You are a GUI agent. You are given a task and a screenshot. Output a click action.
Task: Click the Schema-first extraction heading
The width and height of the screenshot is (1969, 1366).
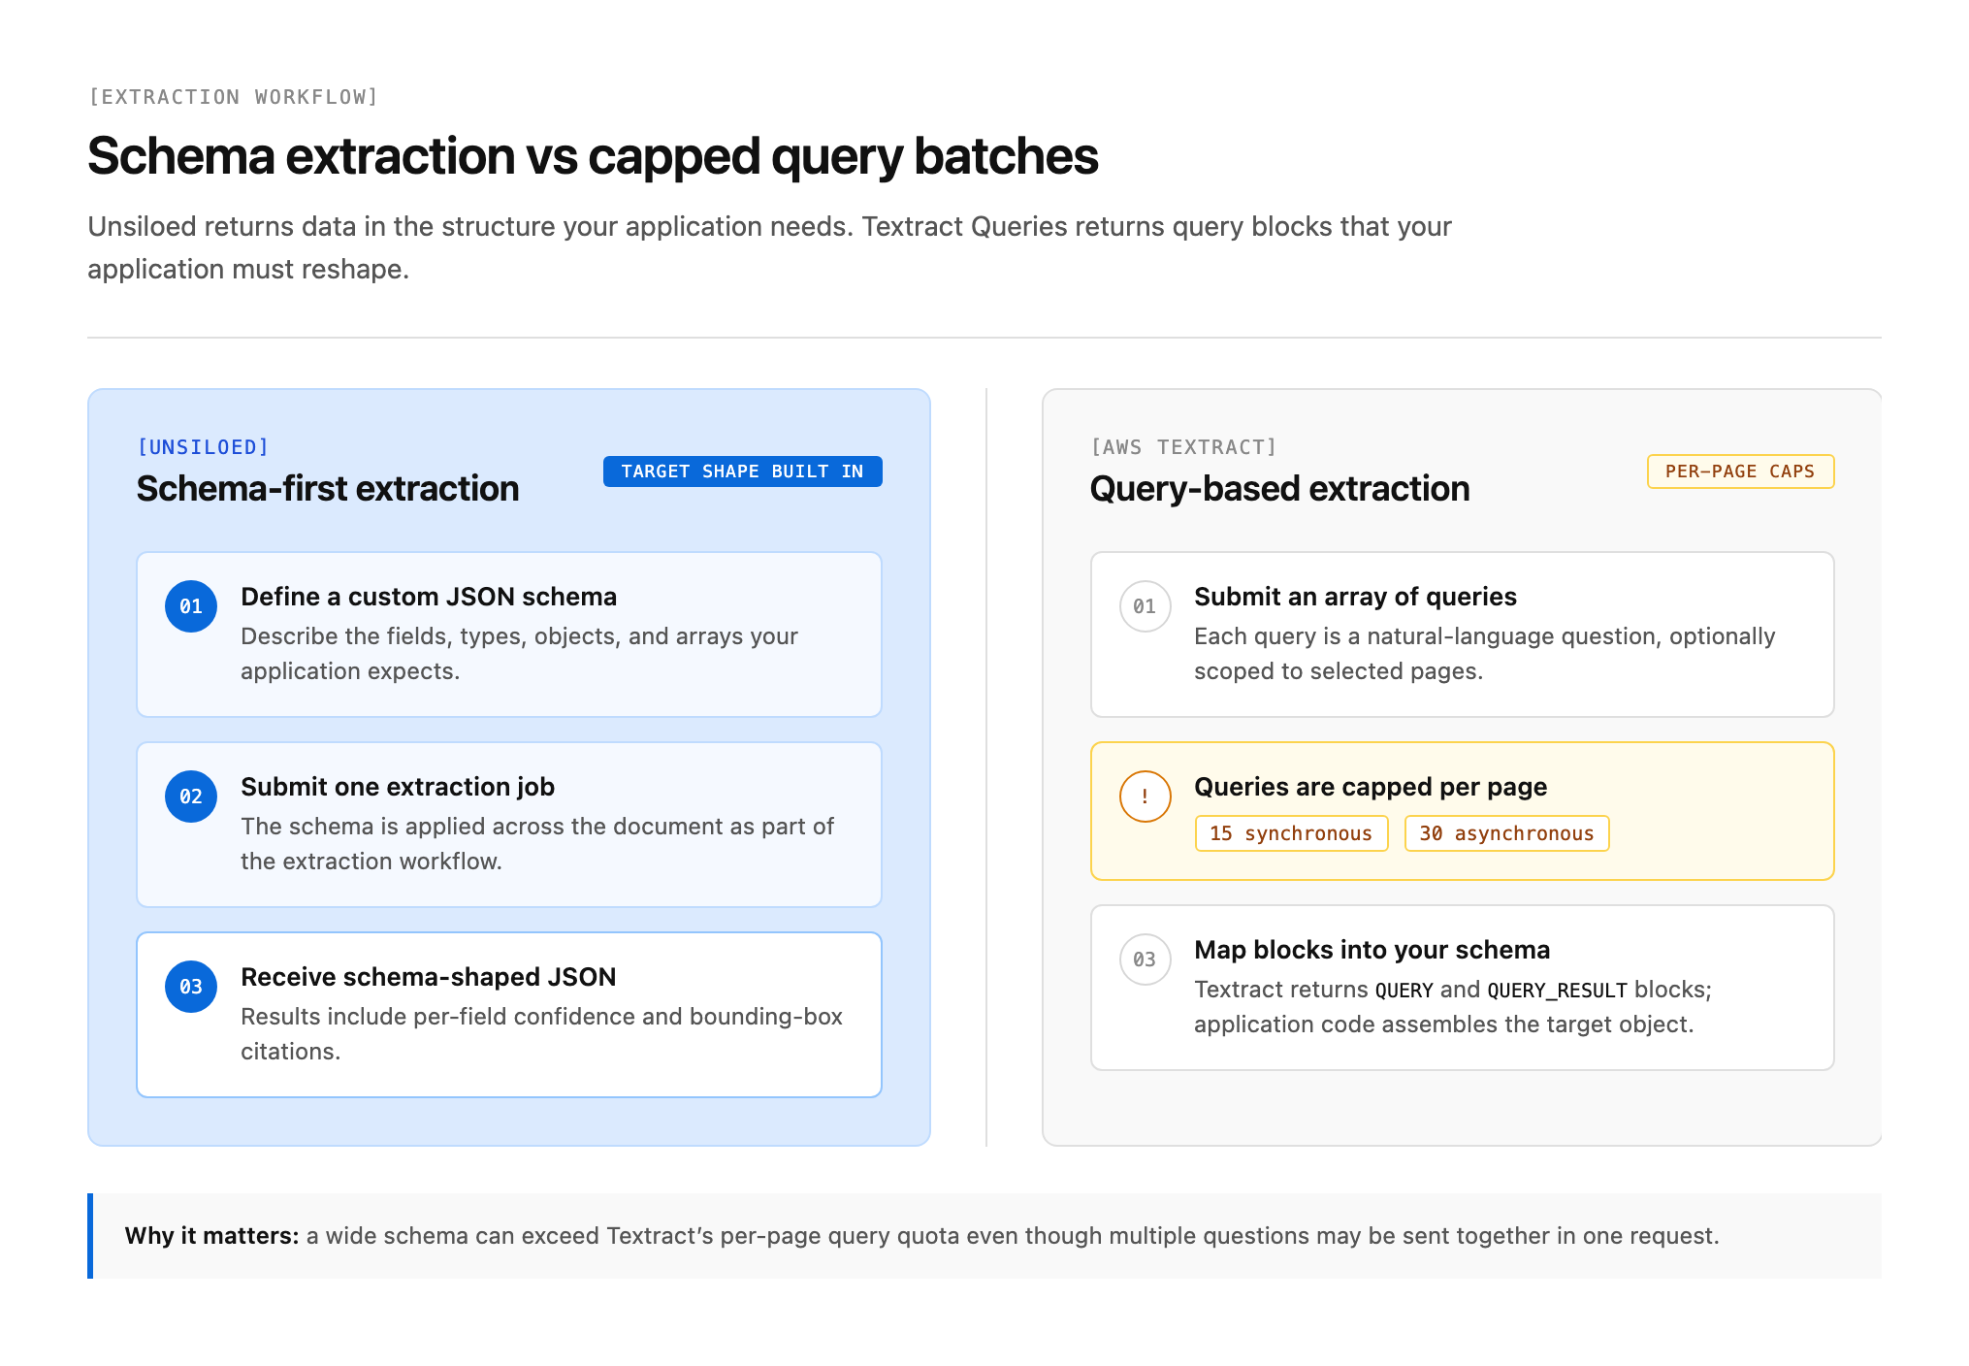click(x=328, y=489)
